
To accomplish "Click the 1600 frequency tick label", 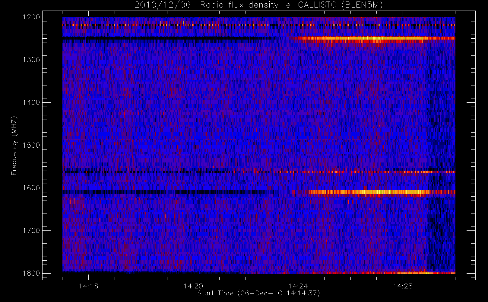I will click(x=31, y=188).
